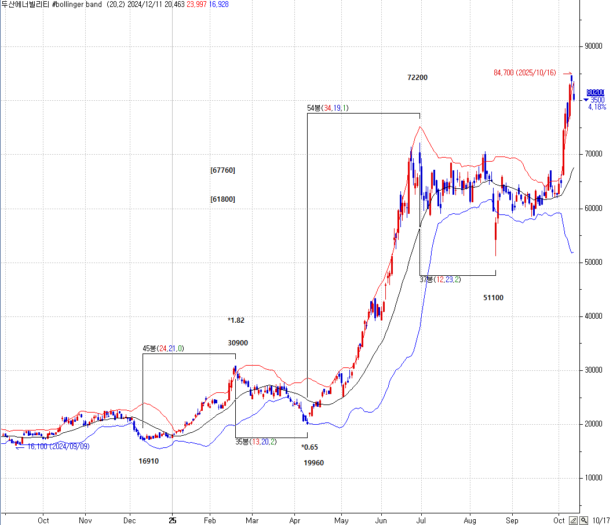613x525 pixels.
Task: Select the 35봉 (13,20,2) measurement label
Action: click(x=256, y=442)
